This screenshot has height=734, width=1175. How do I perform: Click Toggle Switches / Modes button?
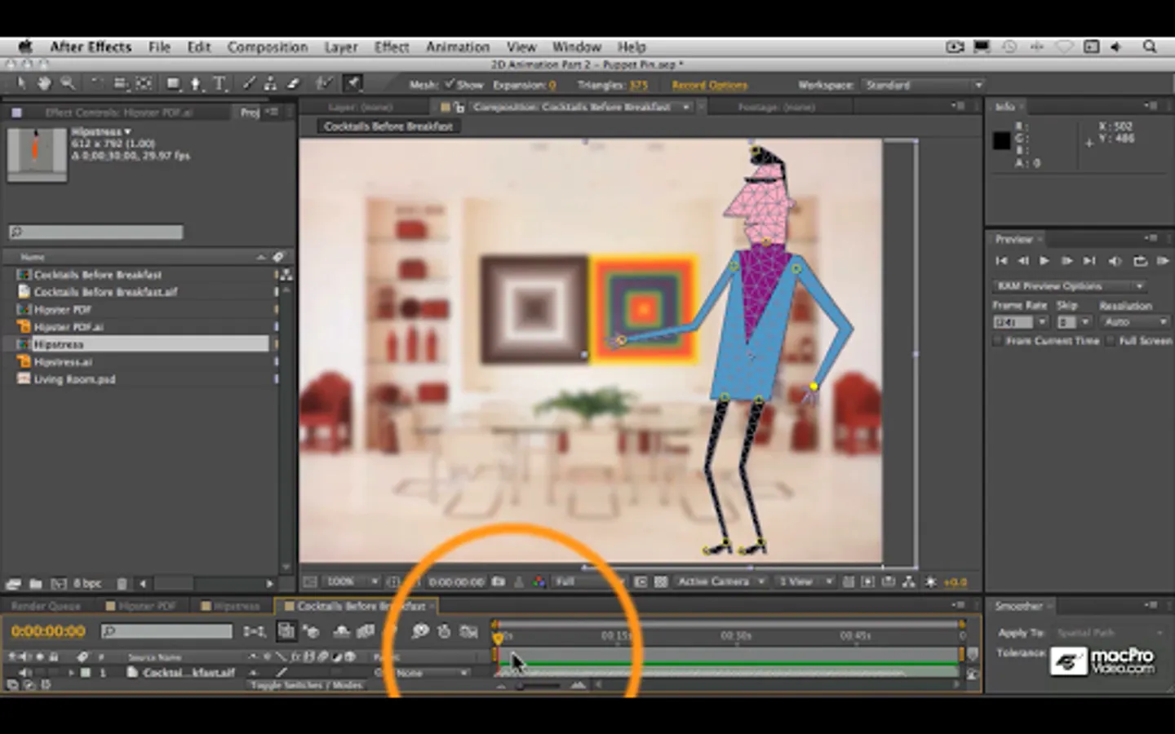pos(306,686)
